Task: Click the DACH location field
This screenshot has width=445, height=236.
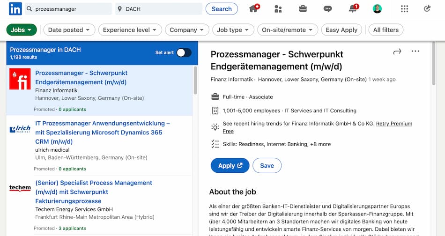Action: tap(159, 9)
